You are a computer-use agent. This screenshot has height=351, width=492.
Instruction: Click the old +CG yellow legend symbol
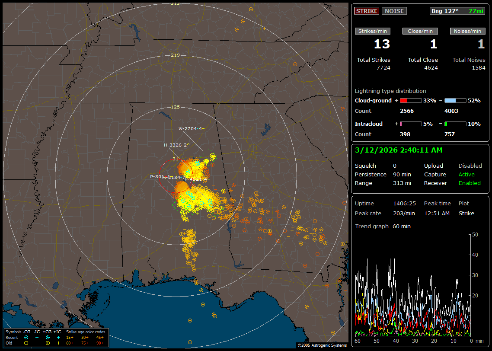click(48, 343)
